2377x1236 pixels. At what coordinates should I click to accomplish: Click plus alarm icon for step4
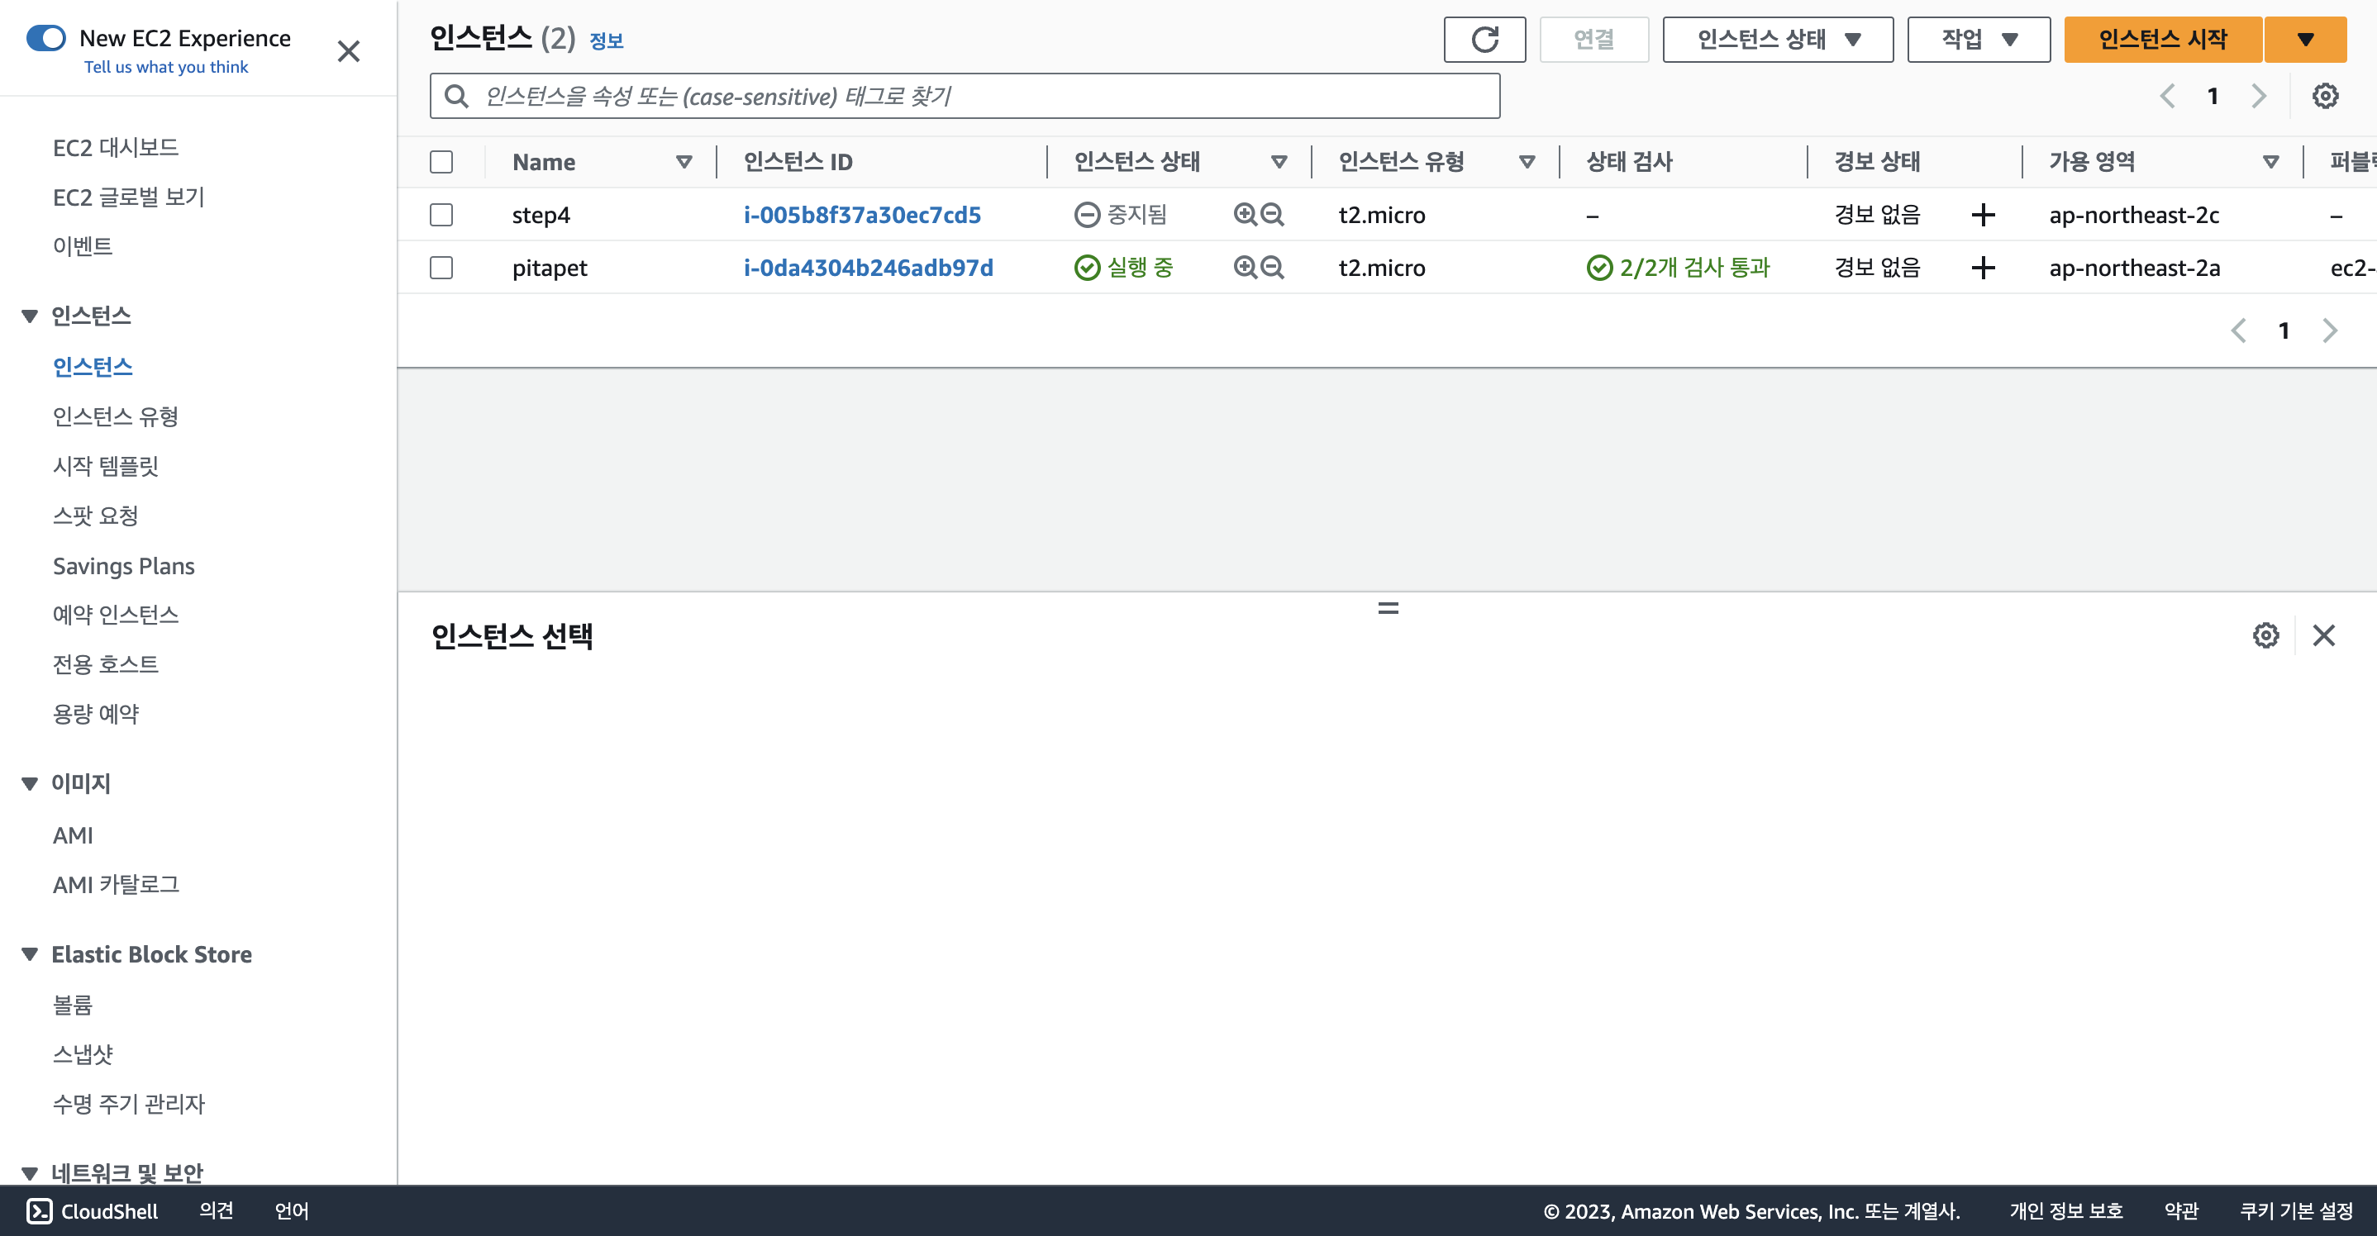1982,215
